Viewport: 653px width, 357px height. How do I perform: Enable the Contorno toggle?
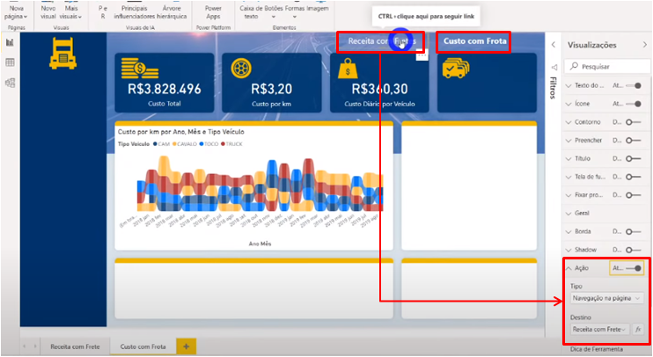point(632,121)
